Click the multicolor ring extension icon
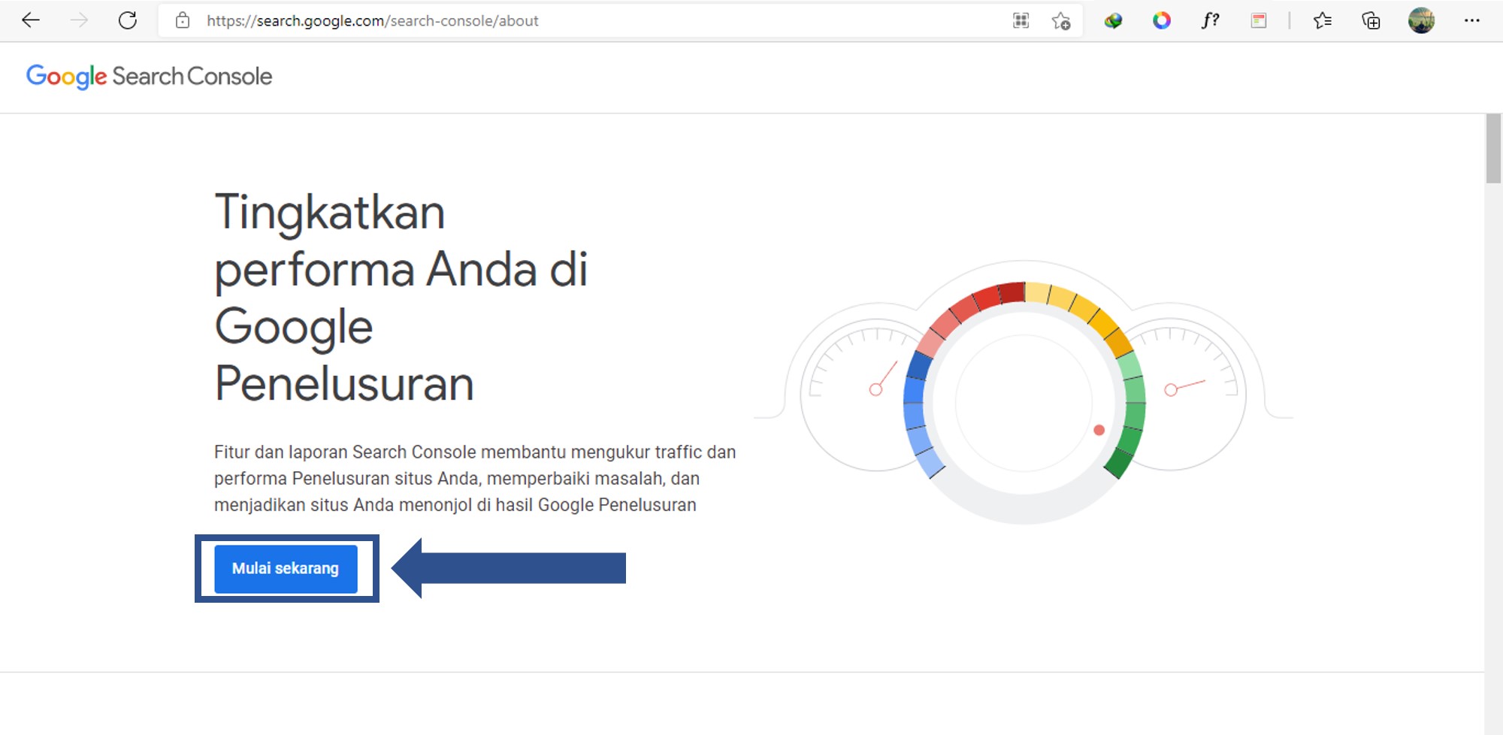The width and height of the screenshot is (1503, 735). coord(1162,20)
